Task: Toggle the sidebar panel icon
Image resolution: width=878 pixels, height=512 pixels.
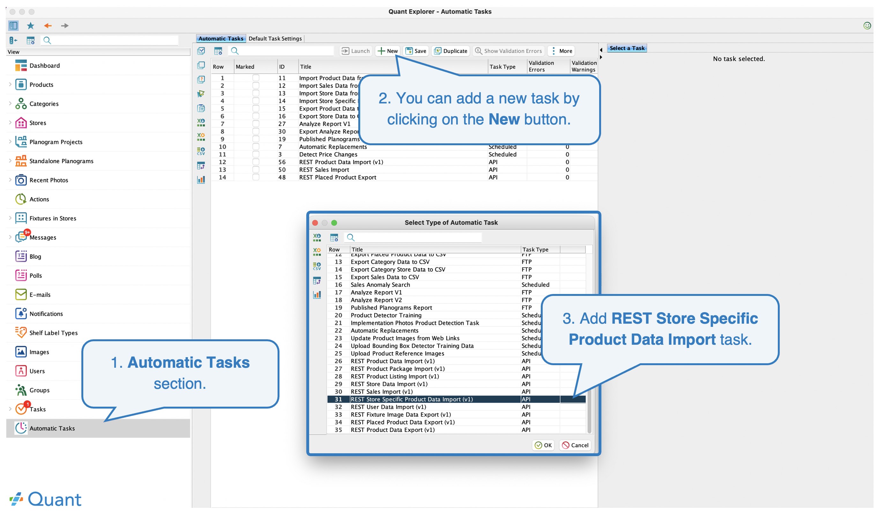Action: [13, 26]
